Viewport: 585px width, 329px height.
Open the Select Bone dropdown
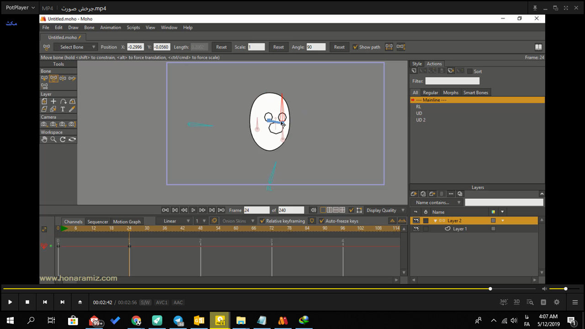click(x=75, y=47)
